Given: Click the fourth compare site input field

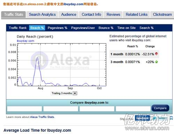Looking at the screenshot, I should (133, 109).
